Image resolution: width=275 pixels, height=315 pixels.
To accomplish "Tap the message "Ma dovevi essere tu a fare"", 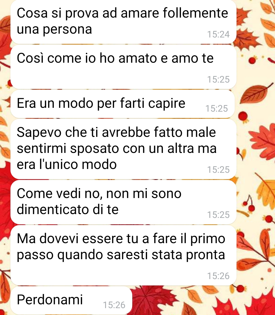I will click(x=123, y=255).
